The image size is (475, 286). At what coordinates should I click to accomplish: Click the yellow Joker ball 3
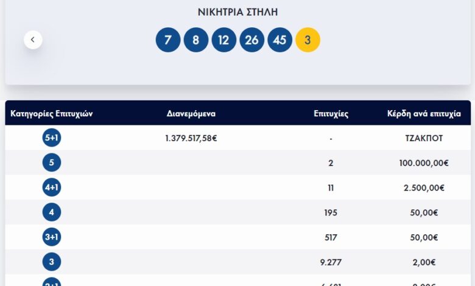pos(308,40)
